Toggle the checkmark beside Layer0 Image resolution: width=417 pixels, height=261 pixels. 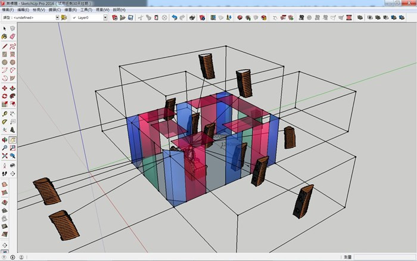point(73,18)
